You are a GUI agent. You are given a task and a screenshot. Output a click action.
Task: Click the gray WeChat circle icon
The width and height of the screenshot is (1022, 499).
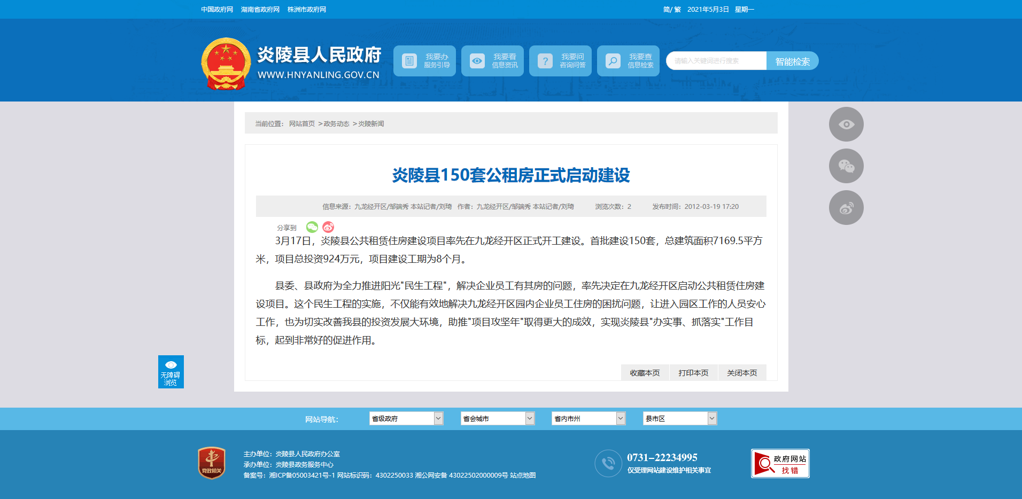click(846, 166)
